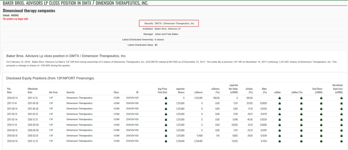This screenshot has height=150, width=348.
Task: Open Dimension Therapeutics link in 2016-02-16 row
Action: 79,141
